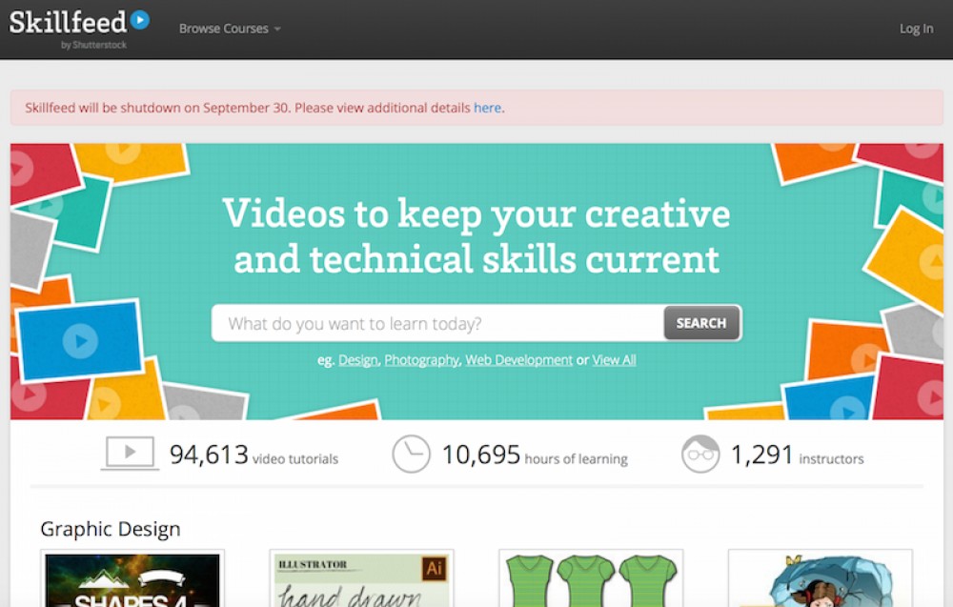Click the video tutorials screen icon
The image size is (953, 607).
point(130,454)
